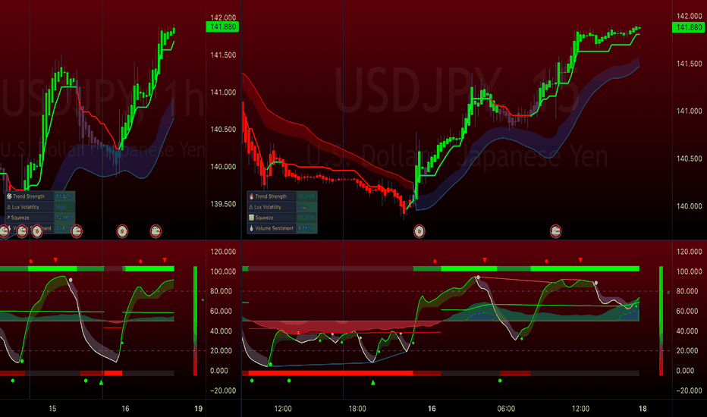The image size is (707, 417).
Task: Click the green up-triangle signal below the 1h oscillator
Action: (101, 382)
